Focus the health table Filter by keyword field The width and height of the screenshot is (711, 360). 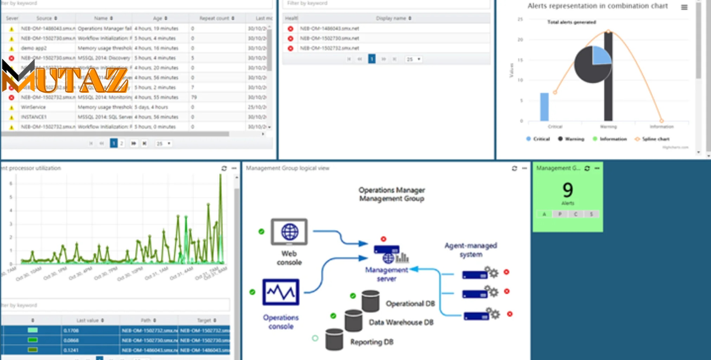pyautogui.click(x=386, y=4)
